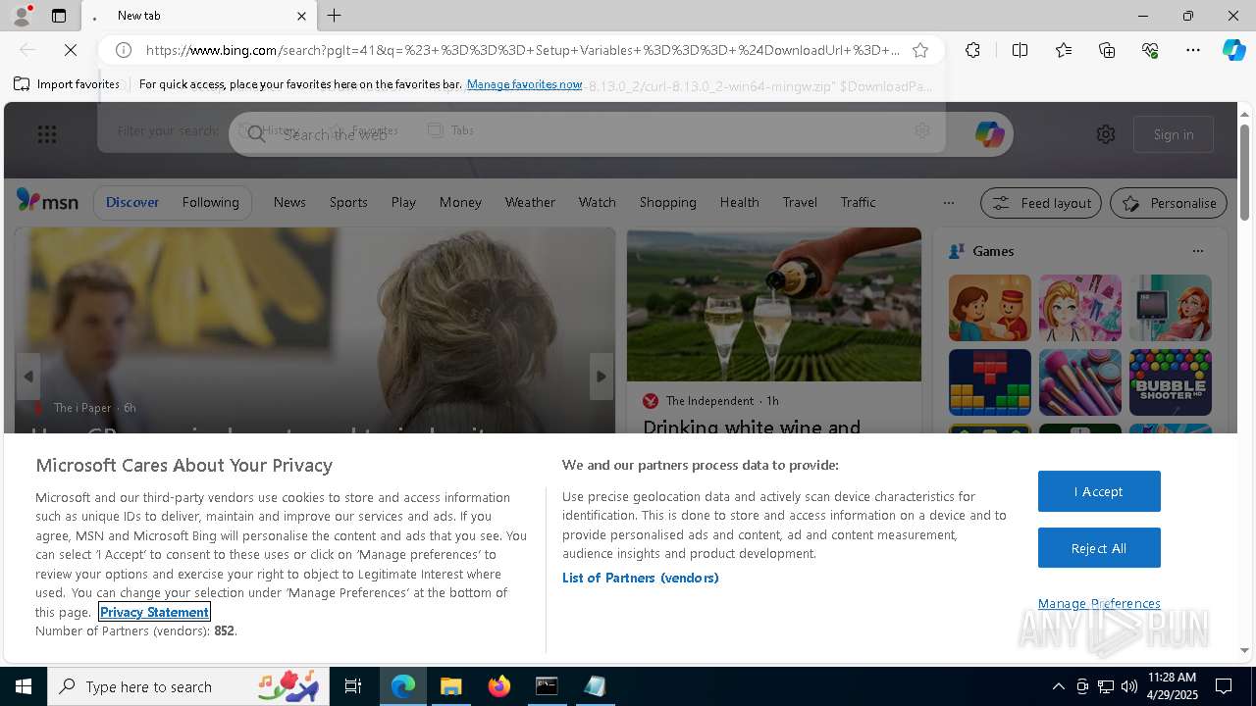This screenshot has width=1256, height=706.
Task: Click the taskbar search box
Action: point(188,686)
